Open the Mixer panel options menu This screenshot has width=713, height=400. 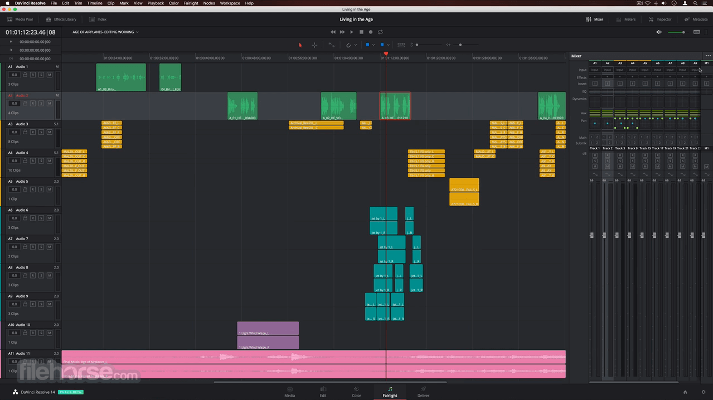(x=708, y=56)
